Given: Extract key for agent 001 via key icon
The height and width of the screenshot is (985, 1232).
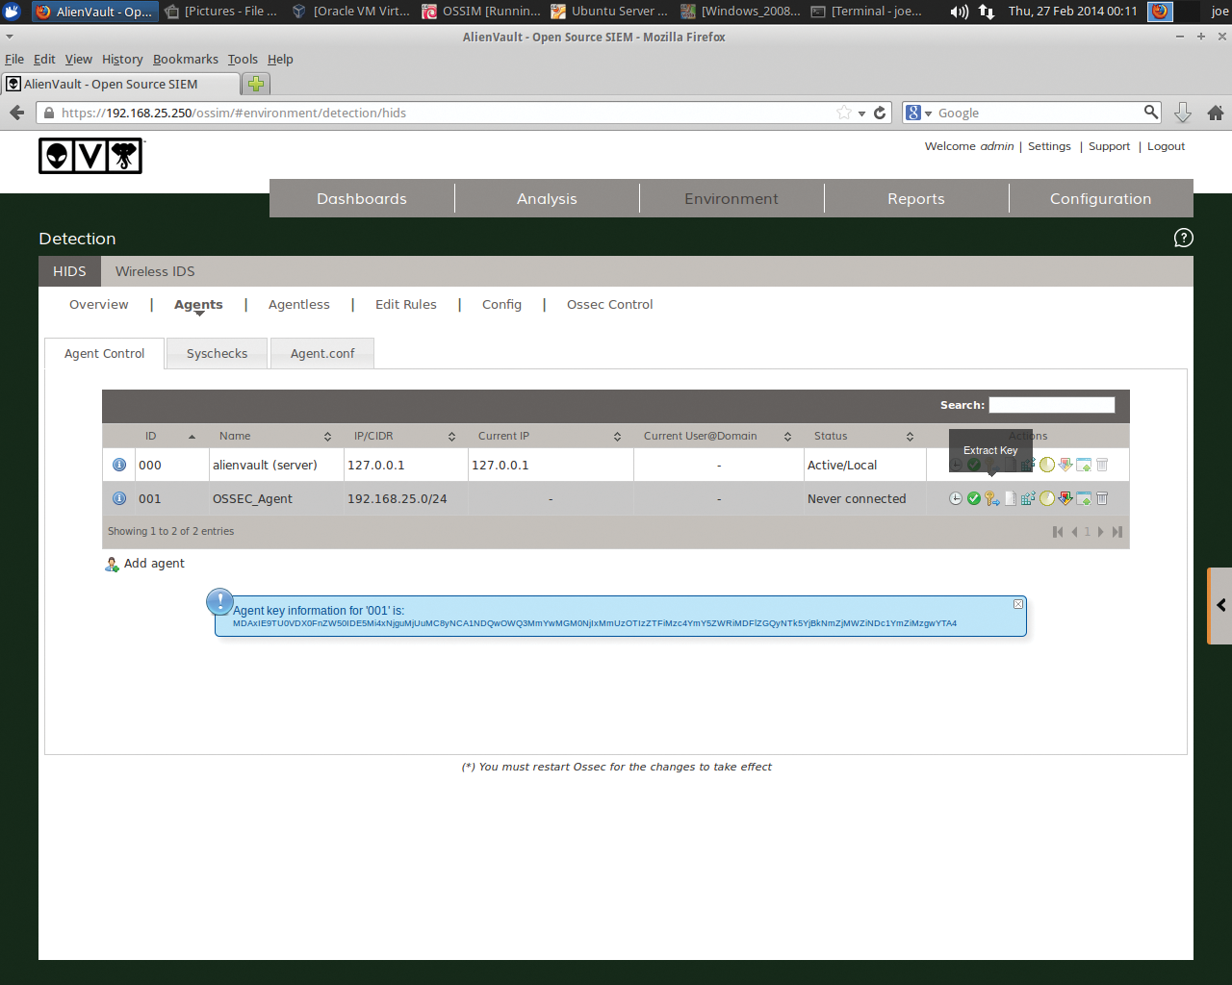Looking at the screenshot, I should tap(991, 498).
